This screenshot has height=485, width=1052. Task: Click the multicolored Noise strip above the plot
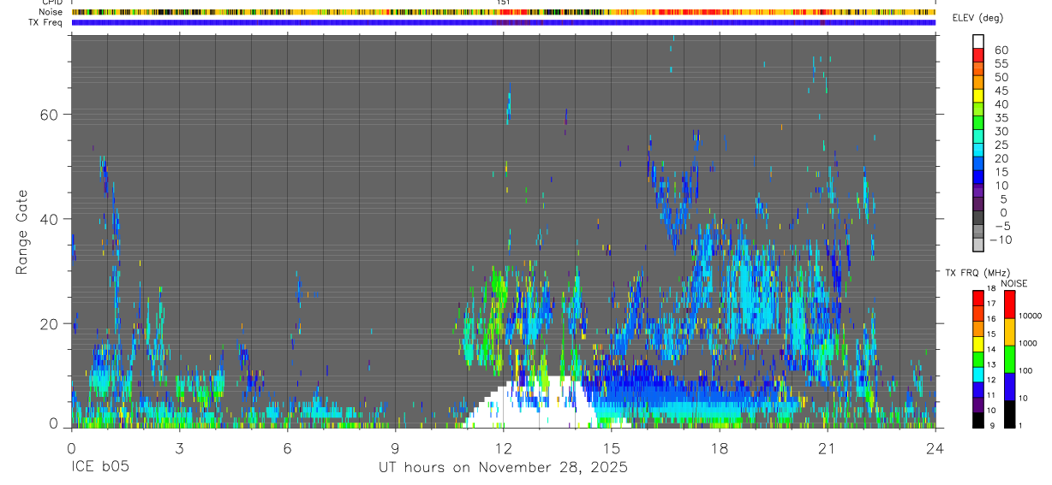click(x=503, y=12)
